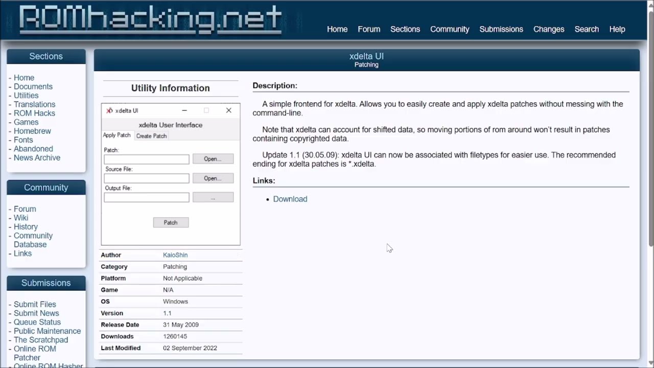Open the Submit News sidebar link
Viewport: 654px width, 368px height.
pyautogui.click(x=36, y=313)
